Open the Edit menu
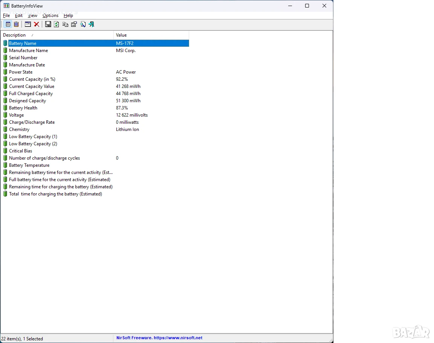434x343 pixels. coord(18,15)
